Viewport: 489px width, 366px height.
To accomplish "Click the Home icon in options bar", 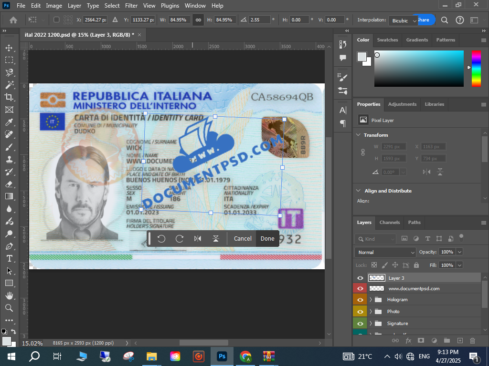I will click(x=13, y=20).
